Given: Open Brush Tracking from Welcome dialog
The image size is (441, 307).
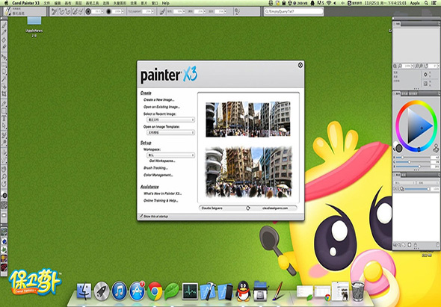Looking at the screenshot, I should click(x=155, y=168).
